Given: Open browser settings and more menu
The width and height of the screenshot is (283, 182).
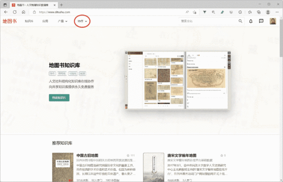Looking at the screenshot, I should [x=277, y=12].
